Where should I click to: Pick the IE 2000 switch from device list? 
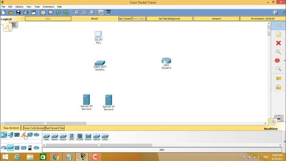[80, 137]
